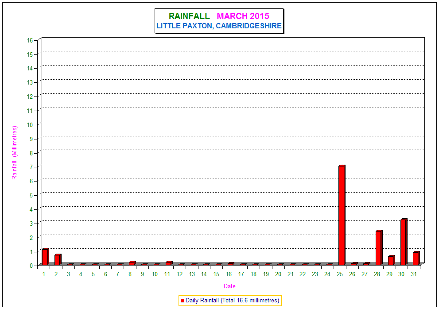Click the y-axis value '16'
The height and width of the screenshot is (309, 439).
tap(30, 40)
